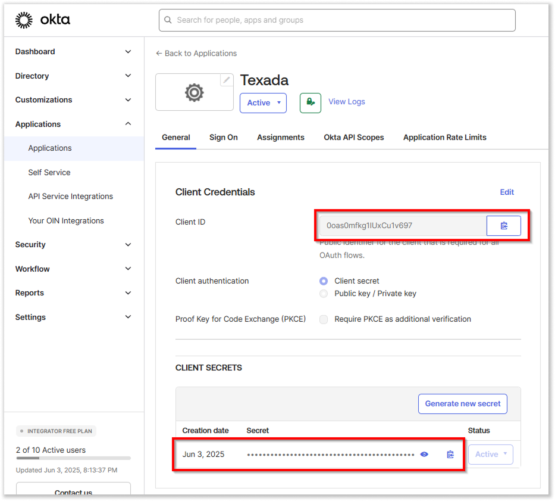The image size is (555, 501).
Task: Click the search magnifier icon
Action: (168, 20)
